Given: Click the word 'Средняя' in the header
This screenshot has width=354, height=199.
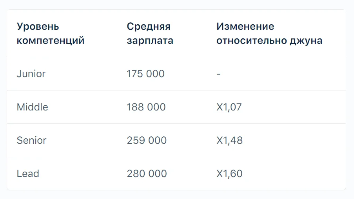Looking at the screenshot, I should point(149,27).
